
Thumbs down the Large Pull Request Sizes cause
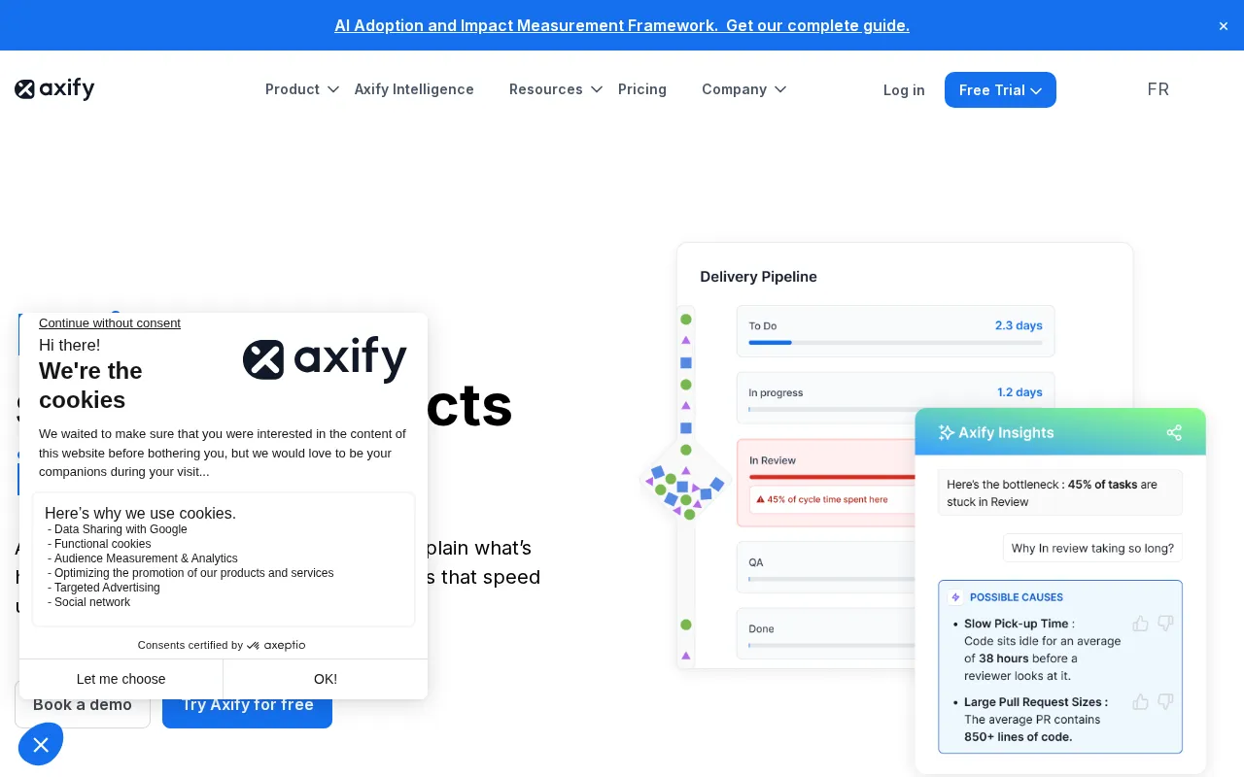pyautogui.click(x=1165, y=701)
